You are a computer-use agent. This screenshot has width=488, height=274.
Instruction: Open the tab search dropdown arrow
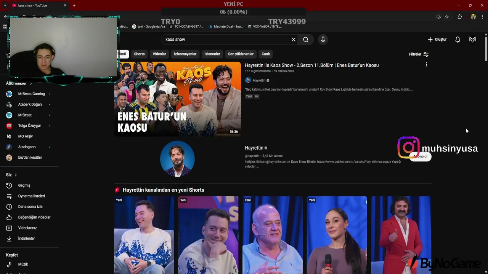pyautogui.click(x=5, y=5)
